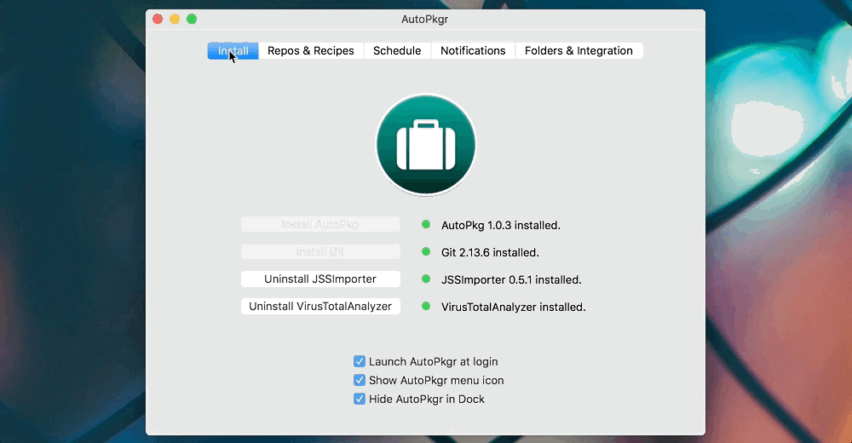
Task: Click the dimmed Install Git button
Action: [x=320, y=252]
